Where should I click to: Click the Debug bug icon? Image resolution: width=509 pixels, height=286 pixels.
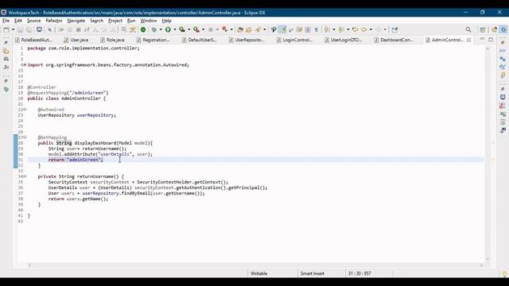[153, 29]
